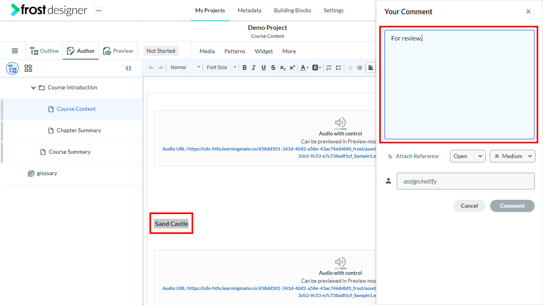
Task: Collapse the Course Introduction folder chevron
Action: (33, 87)
